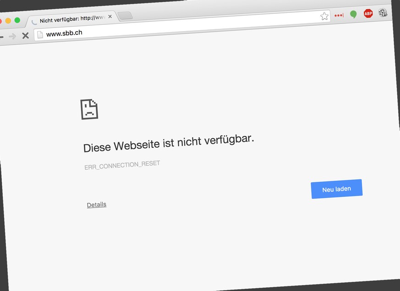The width and height of the screenshot is (400, 291).
Task: Go forward using the right arrow
Action: pos(12,36)
